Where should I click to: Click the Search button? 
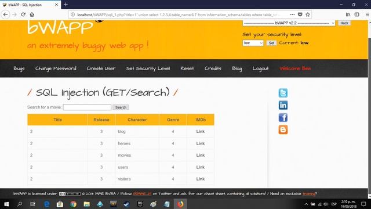pos(121,107)
